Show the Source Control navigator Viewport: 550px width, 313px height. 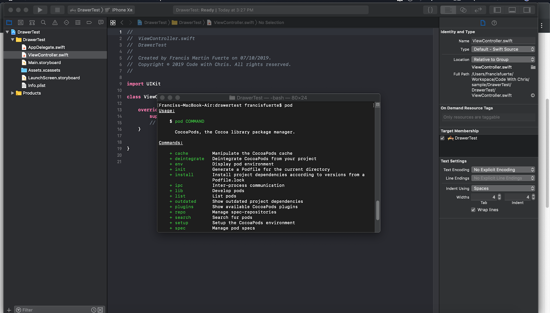coord(21,23)
